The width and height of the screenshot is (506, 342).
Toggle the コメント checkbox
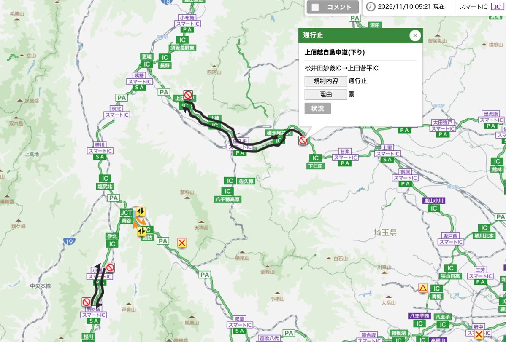(315, 7)
